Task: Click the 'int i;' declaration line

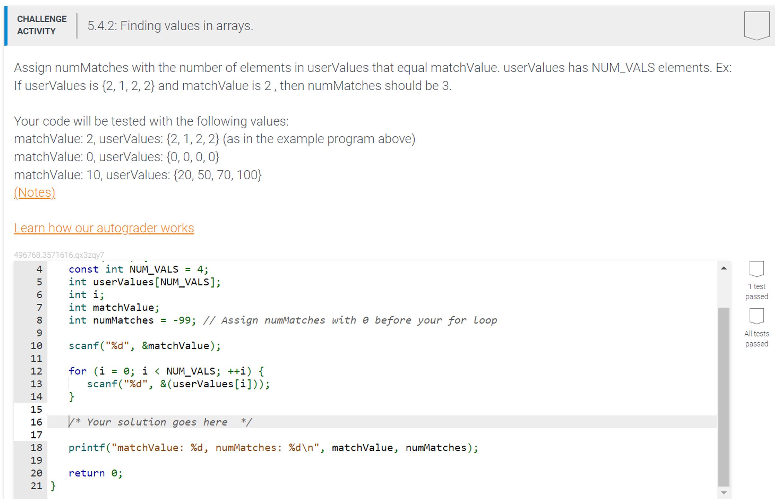Action: point(86,294)
